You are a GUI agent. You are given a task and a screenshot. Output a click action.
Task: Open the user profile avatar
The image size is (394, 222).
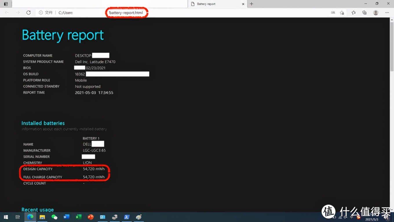pyautogui.click(x=376, y=12)
